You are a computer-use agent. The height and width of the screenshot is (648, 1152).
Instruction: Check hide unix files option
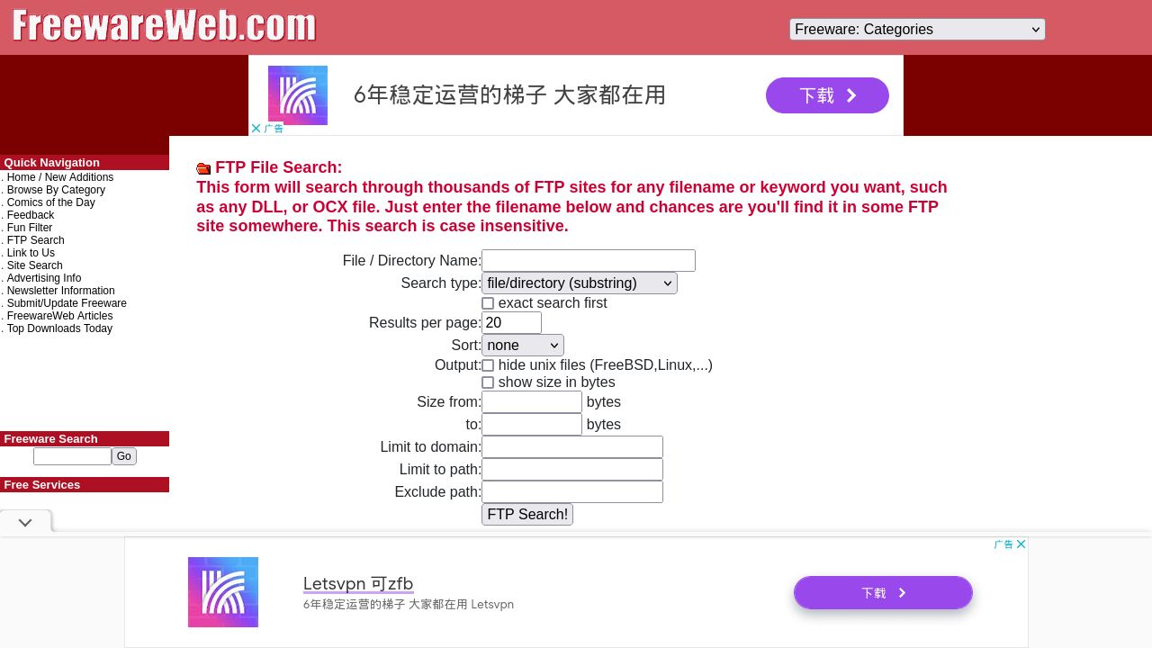coord(488,365)
